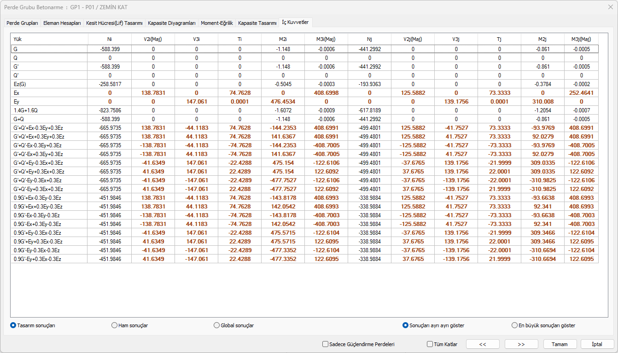Choose En büyük sonuçları göster option
The width and height of the screenshot is (618, 353).
point(515,325)
